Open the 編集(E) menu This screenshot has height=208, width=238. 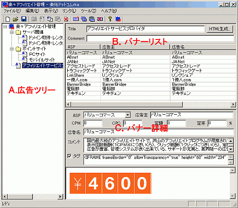tap(32, 11)
